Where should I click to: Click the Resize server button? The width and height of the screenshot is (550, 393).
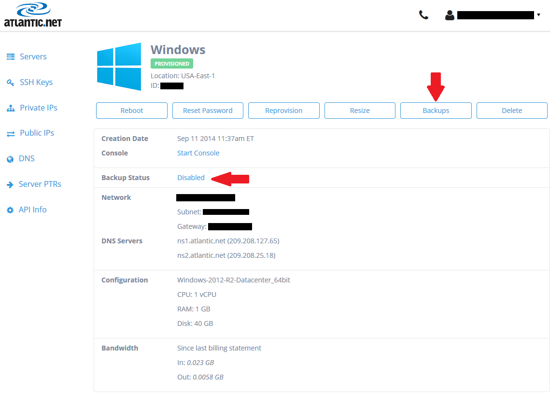(360, 111)
